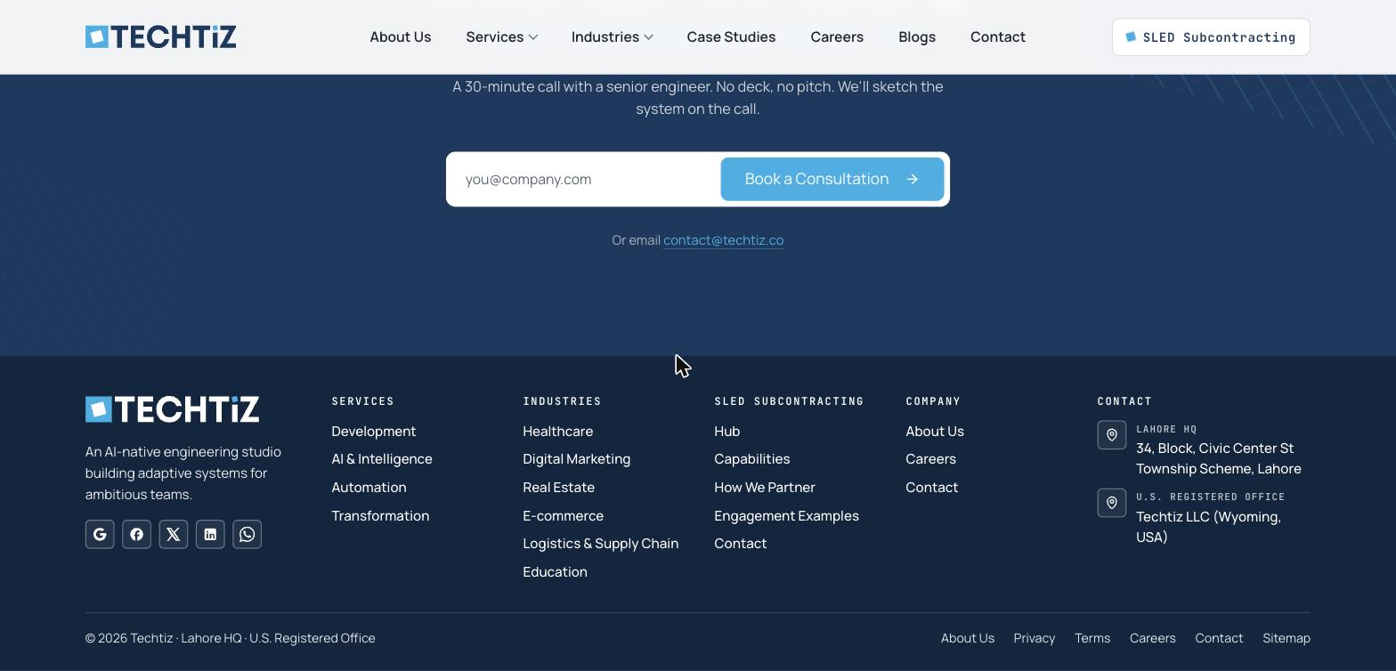
Task: Open About Us in the top navigation
Action: pyautogui.click(x=401, y=36)
